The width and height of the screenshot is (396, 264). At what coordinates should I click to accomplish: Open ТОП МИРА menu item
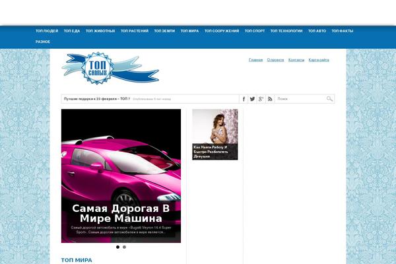(x=189, y=31)
